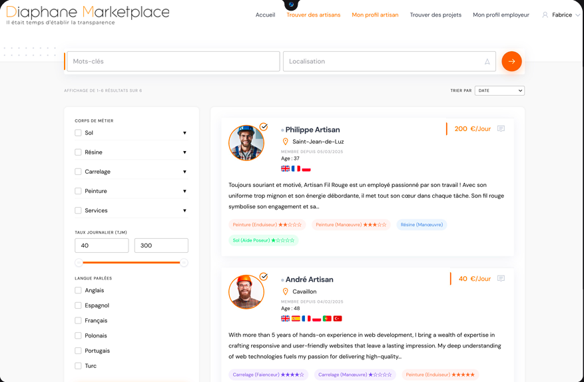Click the orange search arrow button
The height and width of the screenshot is (382, 584).
point(511,61)
